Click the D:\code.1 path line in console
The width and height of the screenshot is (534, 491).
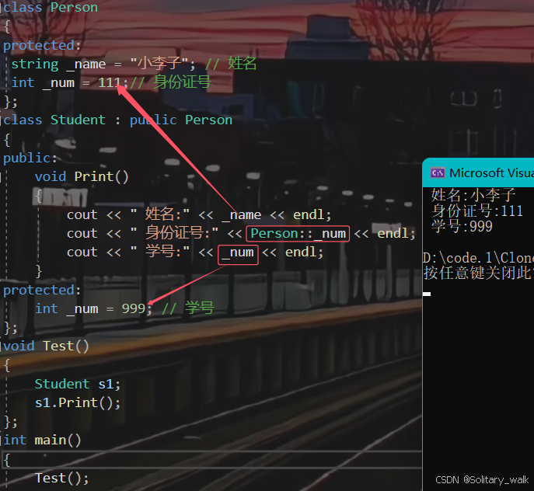tap(478, 258)
